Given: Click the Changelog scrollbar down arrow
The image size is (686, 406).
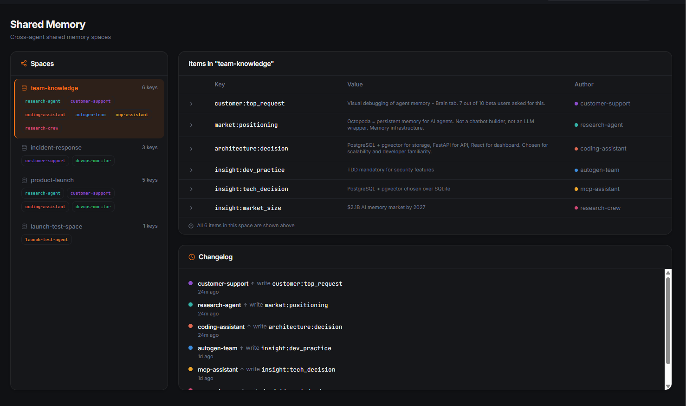Looking at the screenshot, I should [668, 386].
